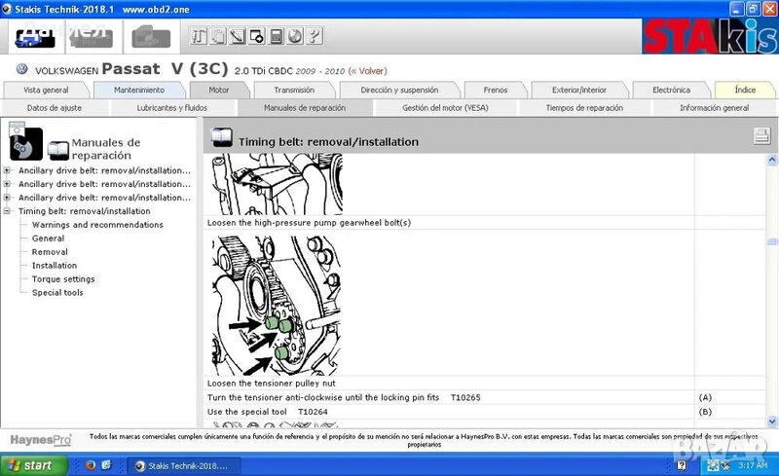This screenshot has height=476, width=779.
Task: Open the Torque settings section
Action: [63, 279]
